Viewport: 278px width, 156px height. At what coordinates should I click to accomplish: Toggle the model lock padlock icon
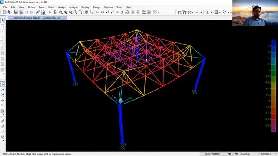[x=43, y=12]
